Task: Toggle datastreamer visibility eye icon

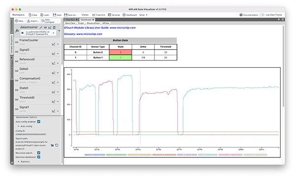Action: (x=45, y=28)
